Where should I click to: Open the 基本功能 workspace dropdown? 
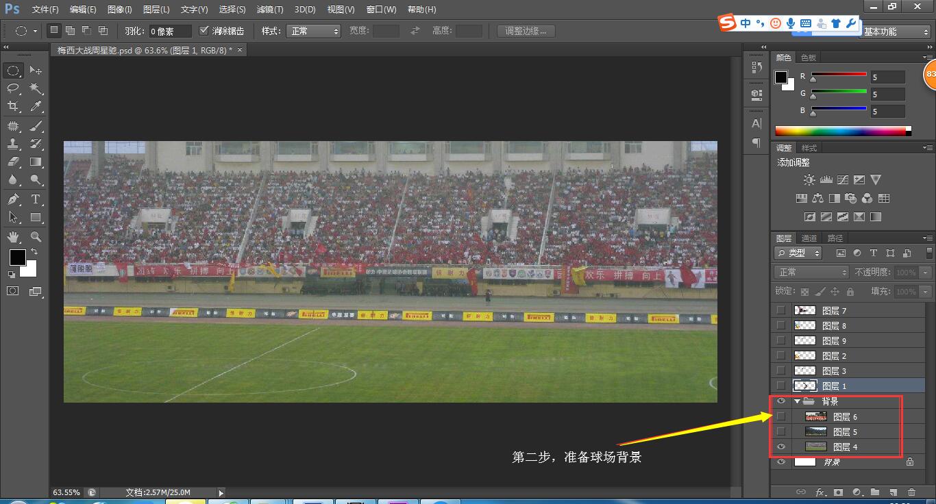point(895,32)
